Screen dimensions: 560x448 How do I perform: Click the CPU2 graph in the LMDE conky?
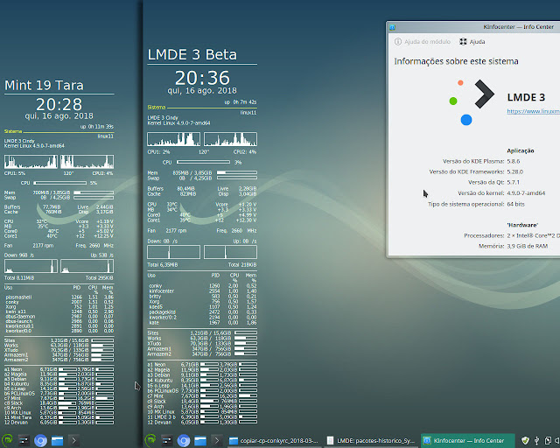230,139
